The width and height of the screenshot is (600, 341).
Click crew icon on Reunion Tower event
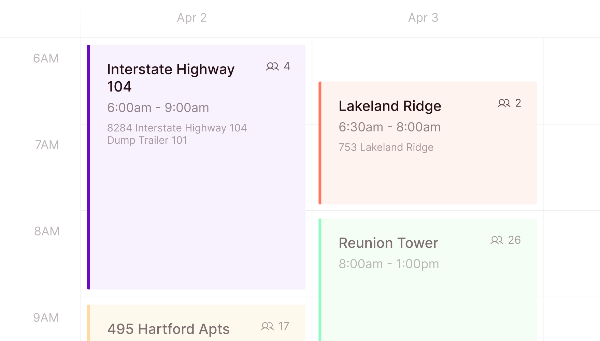pos(497,240)
